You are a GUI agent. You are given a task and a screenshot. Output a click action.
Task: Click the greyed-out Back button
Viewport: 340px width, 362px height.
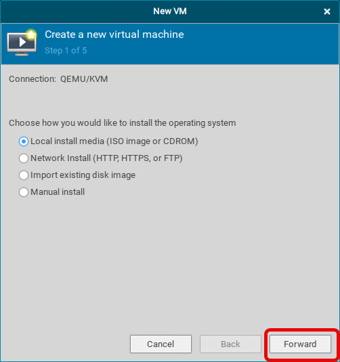[x=230, y=344]
